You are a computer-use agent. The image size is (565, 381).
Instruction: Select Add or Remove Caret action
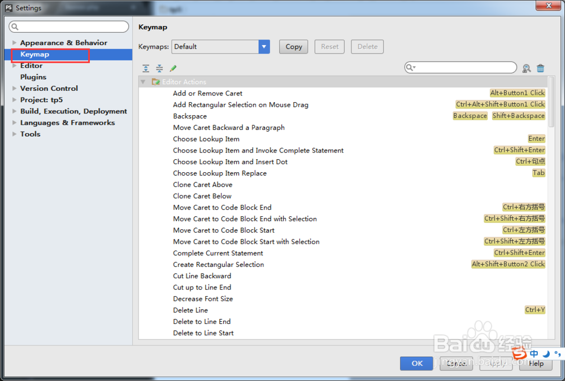click(x=207, y=93)
